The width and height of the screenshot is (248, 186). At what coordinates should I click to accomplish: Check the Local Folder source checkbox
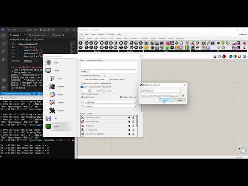[82, 102]
